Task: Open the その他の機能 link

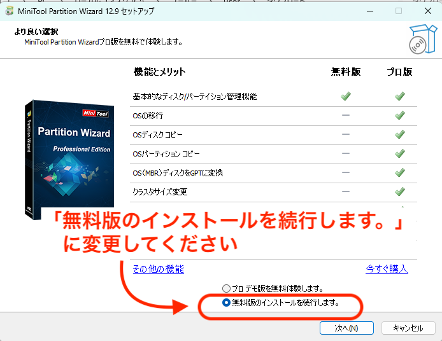Action: 159,269
